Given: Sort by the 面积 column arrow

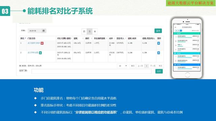Looking at the screenshot, I should point(91,39).
